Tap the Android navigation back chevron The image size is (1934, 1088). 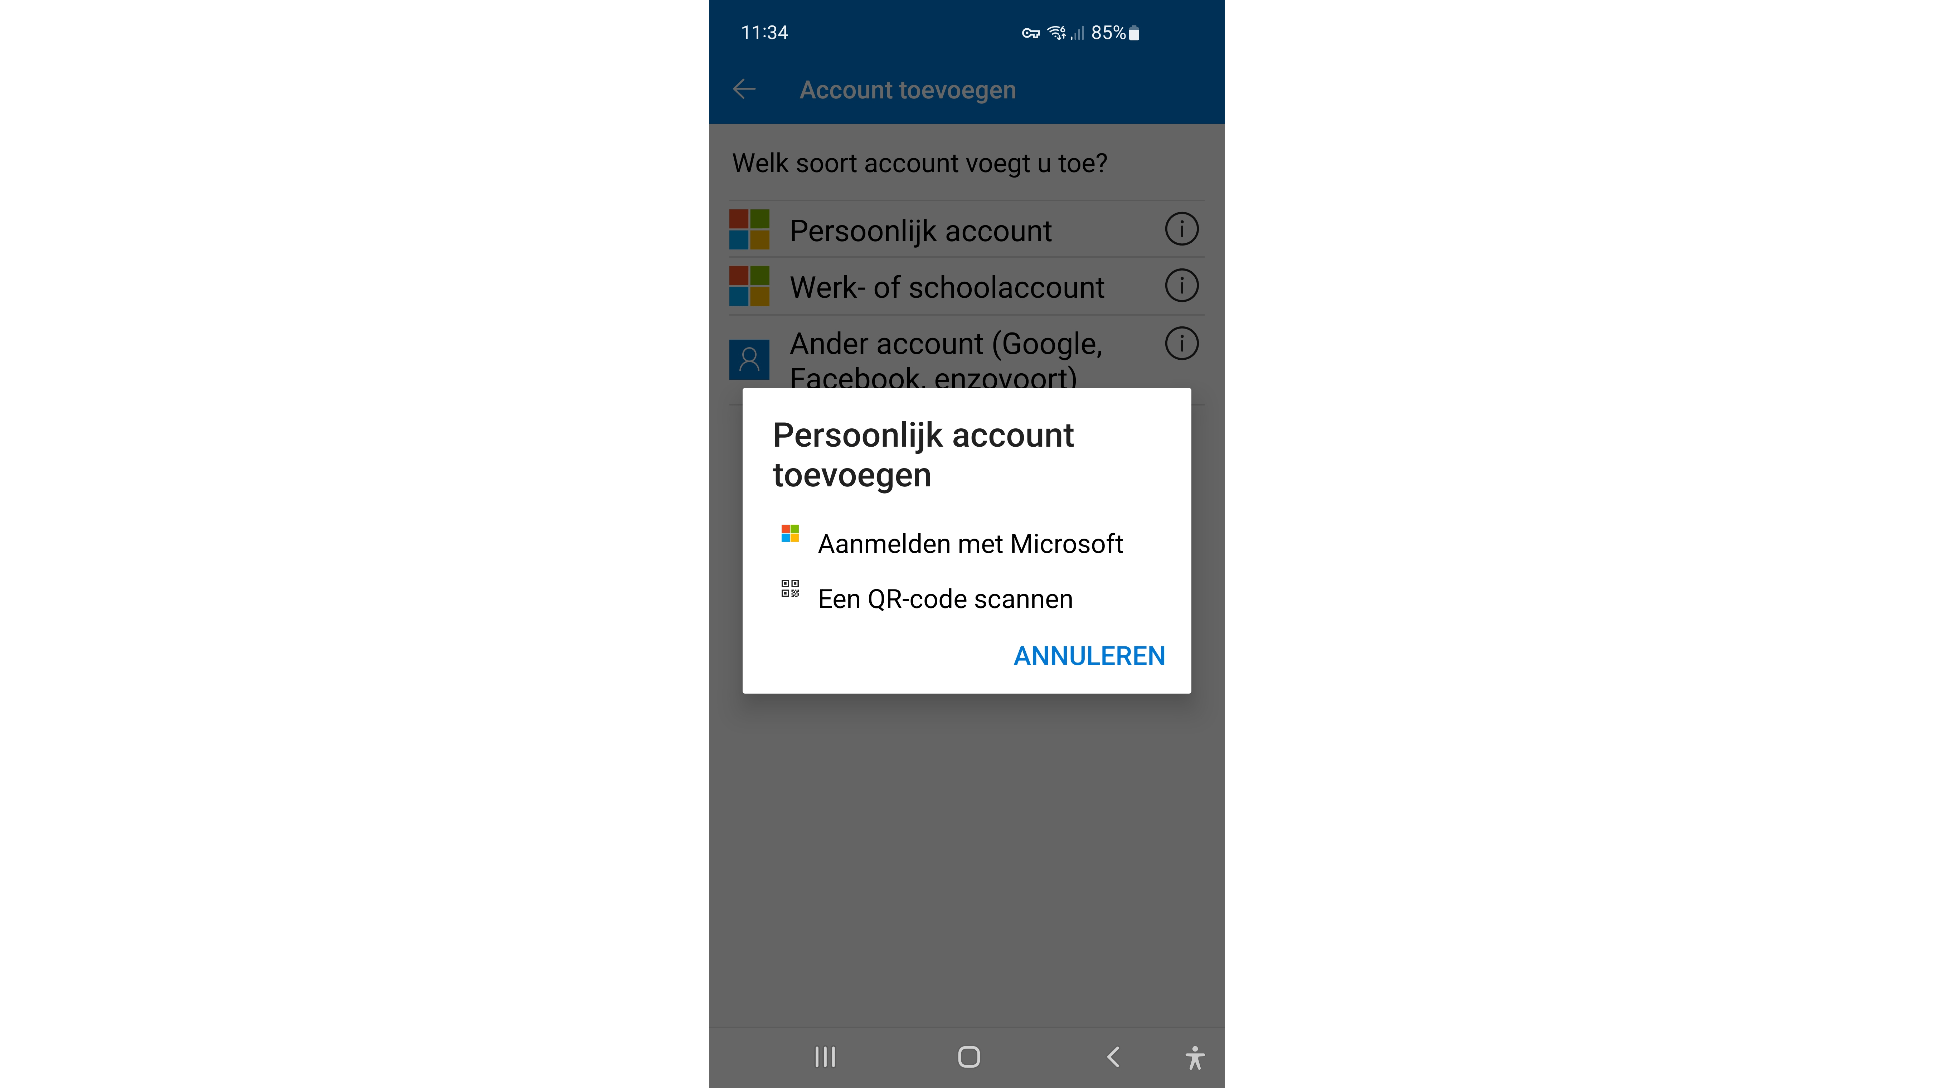tap(1113, 1057)
